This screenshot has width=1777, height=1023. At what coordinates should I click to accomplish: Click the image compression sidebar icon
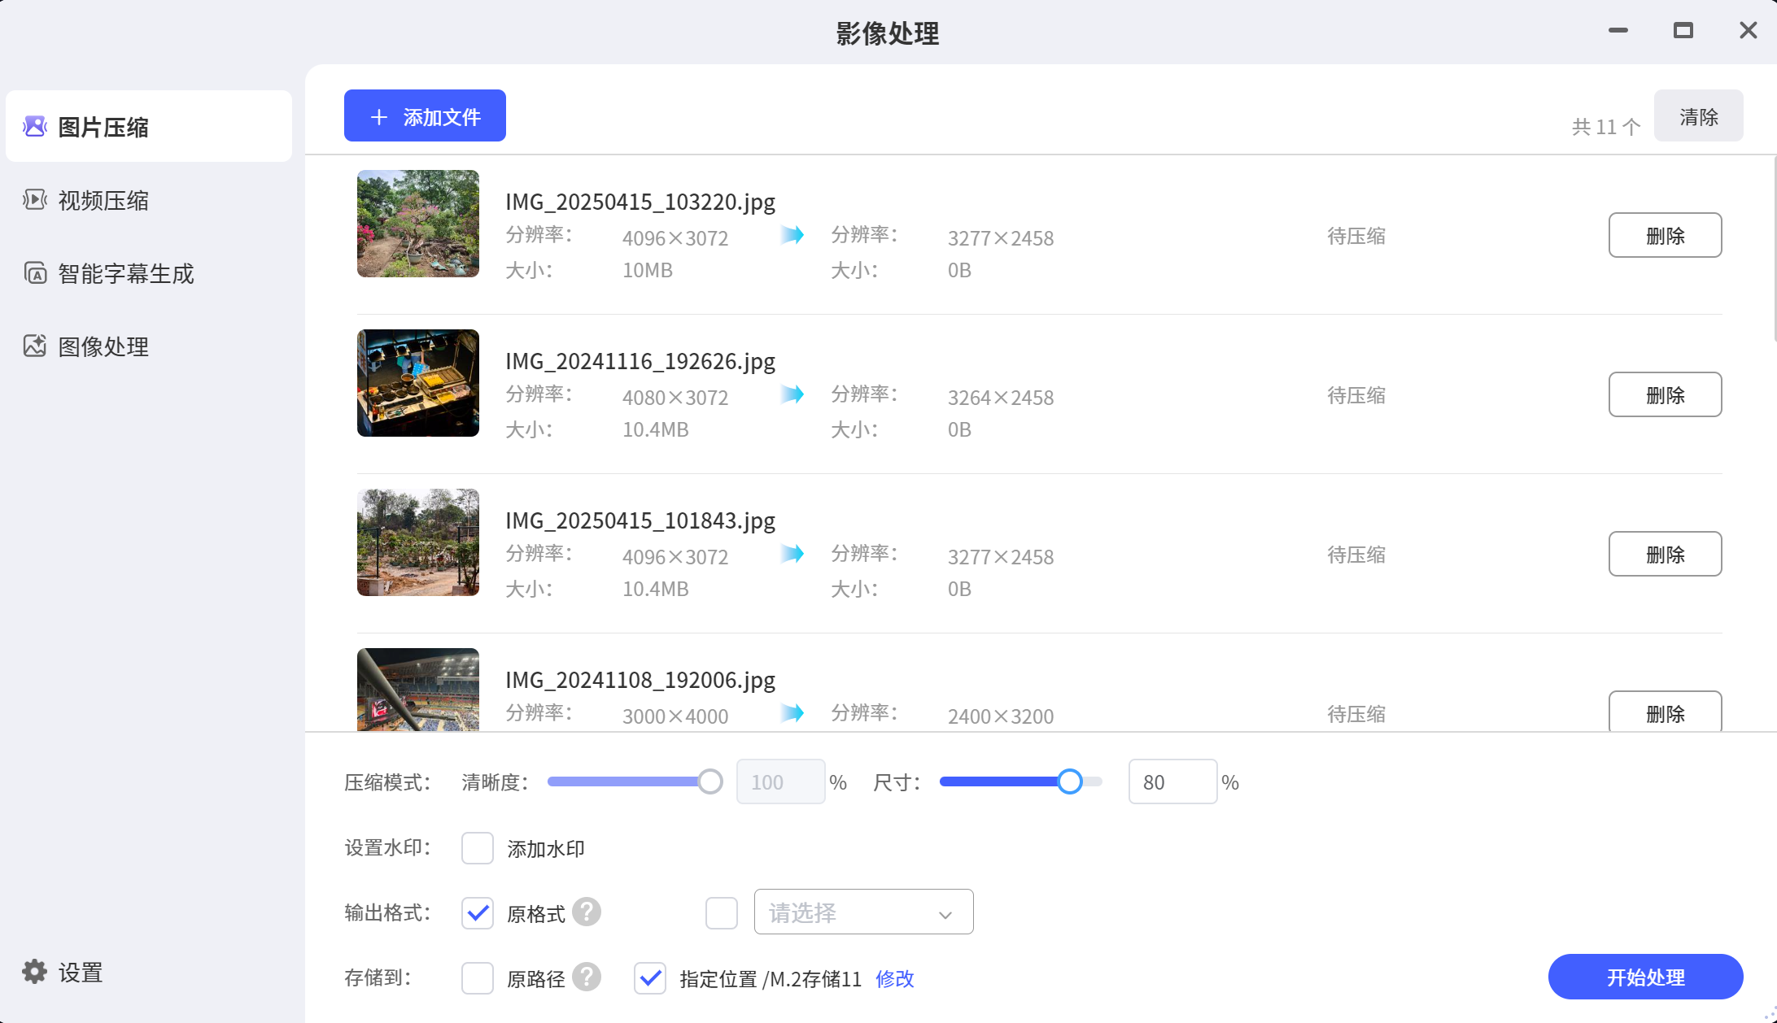(34, 126)
